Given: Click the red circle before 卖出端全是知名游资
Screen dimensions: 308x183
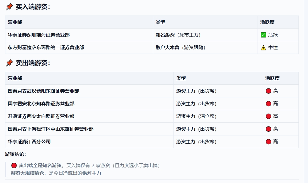Looking at the screenshot, I should [14, 166].
